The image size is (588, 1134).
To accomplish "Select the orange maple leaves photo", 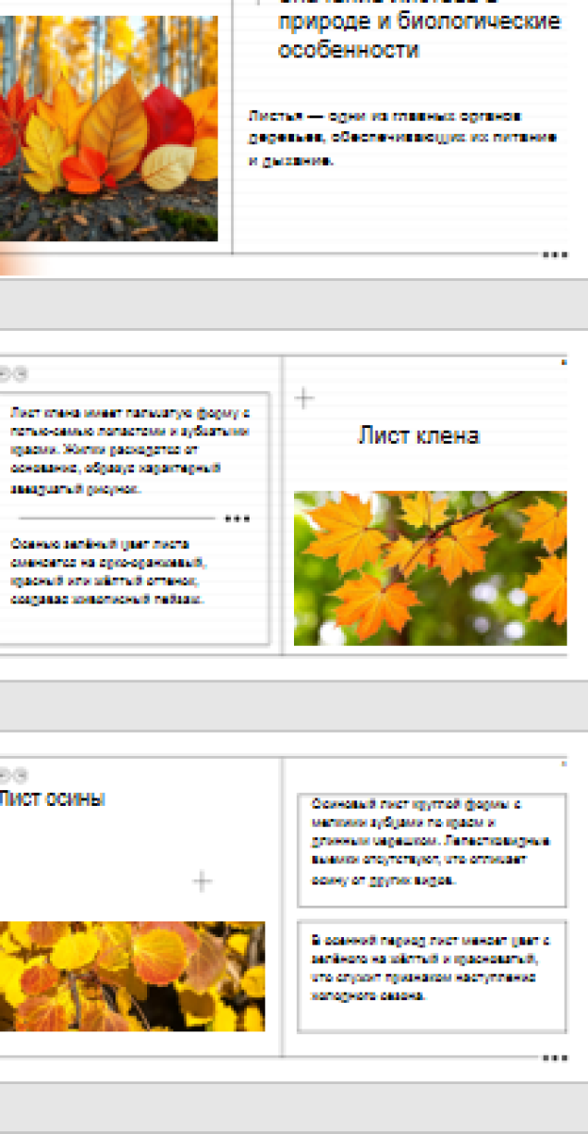I will 430,567.
